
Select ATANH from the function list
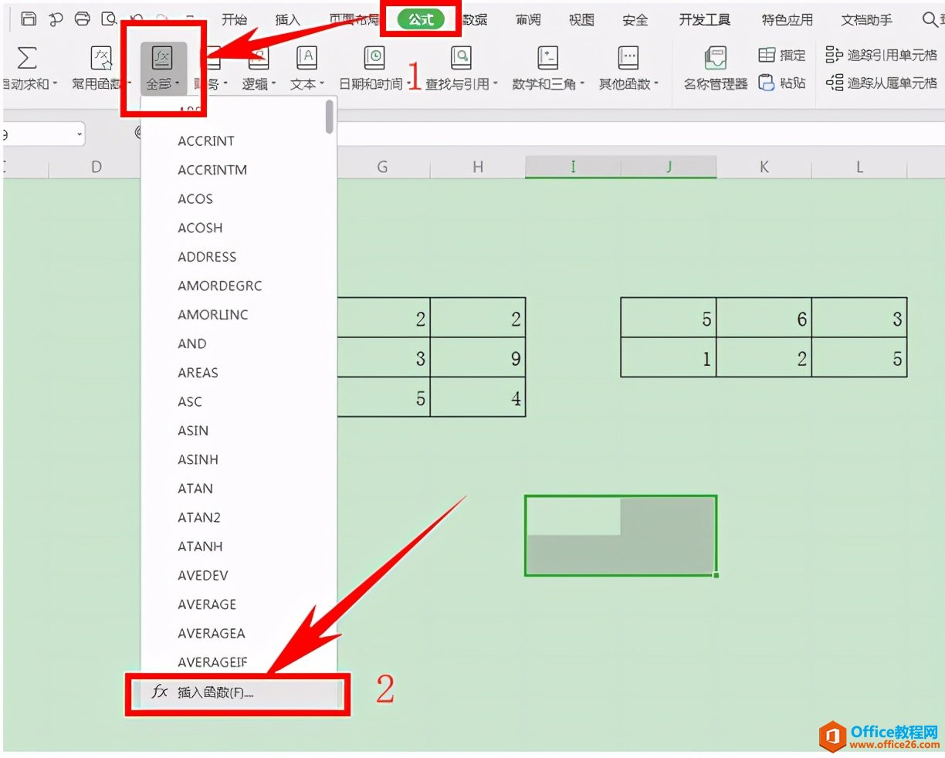click(200, 546)
